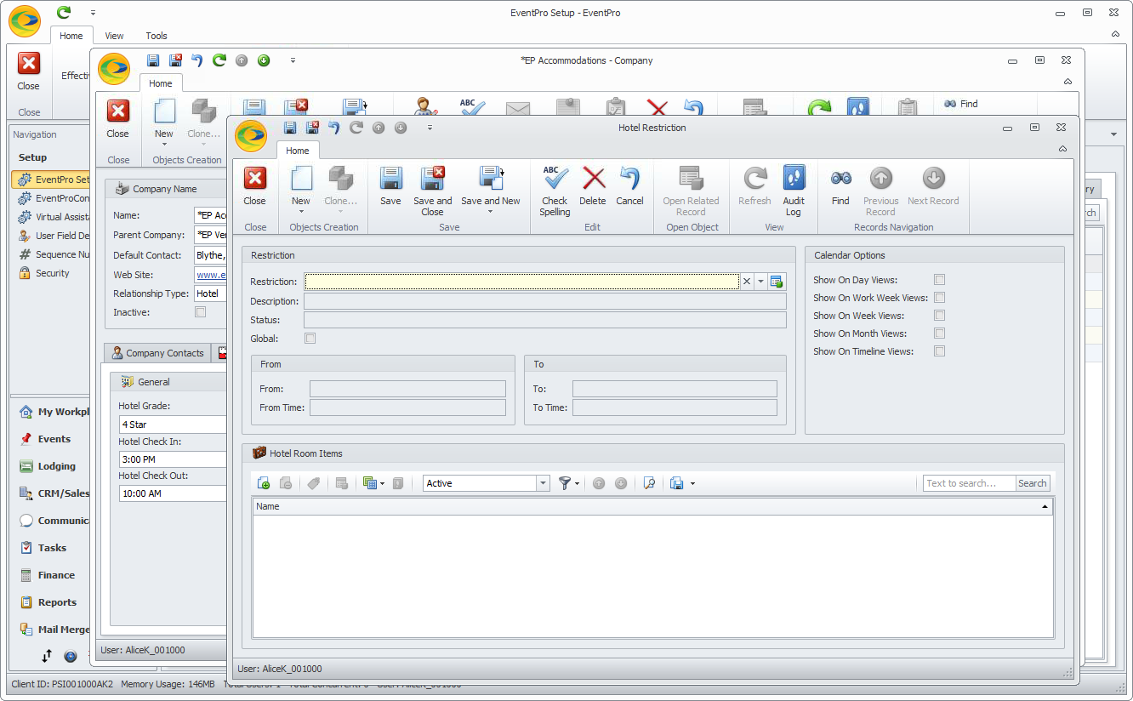Open Finance in navigation pane

coord(56,575)
